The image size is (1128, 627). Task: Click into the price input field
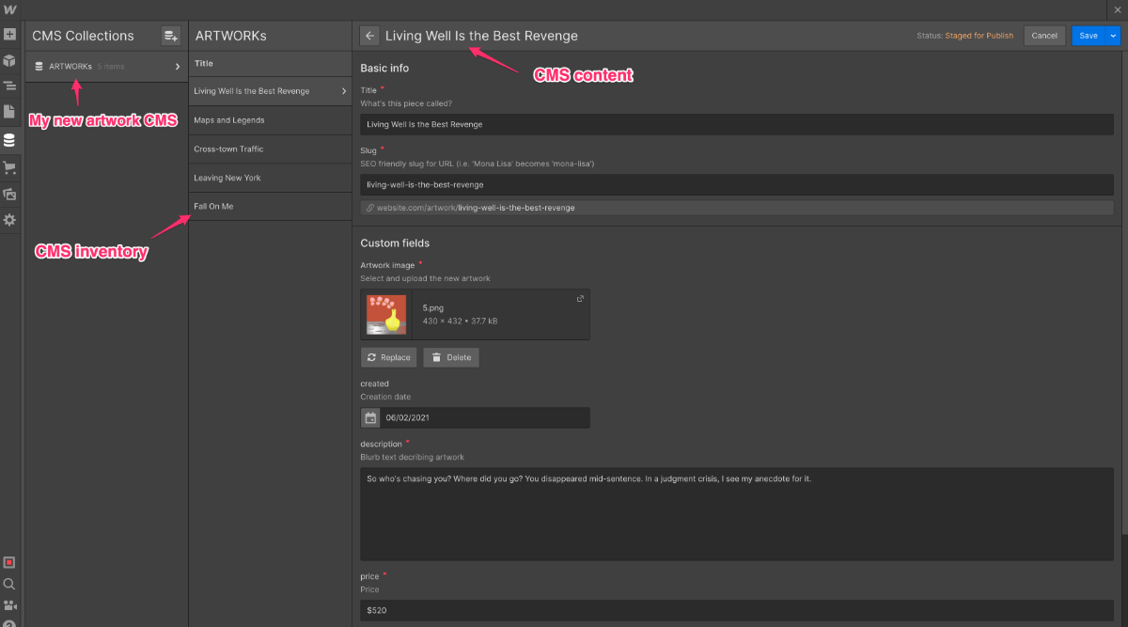tap(736, 610)
